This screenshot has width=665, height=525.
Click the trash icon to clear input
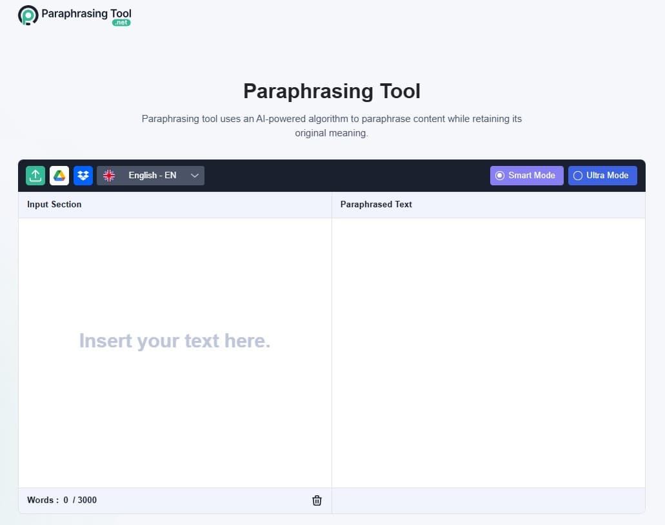click(x=317, y=500)
